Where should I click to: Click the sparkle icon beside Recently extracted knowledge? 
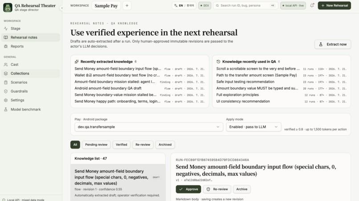coord(77,62)
